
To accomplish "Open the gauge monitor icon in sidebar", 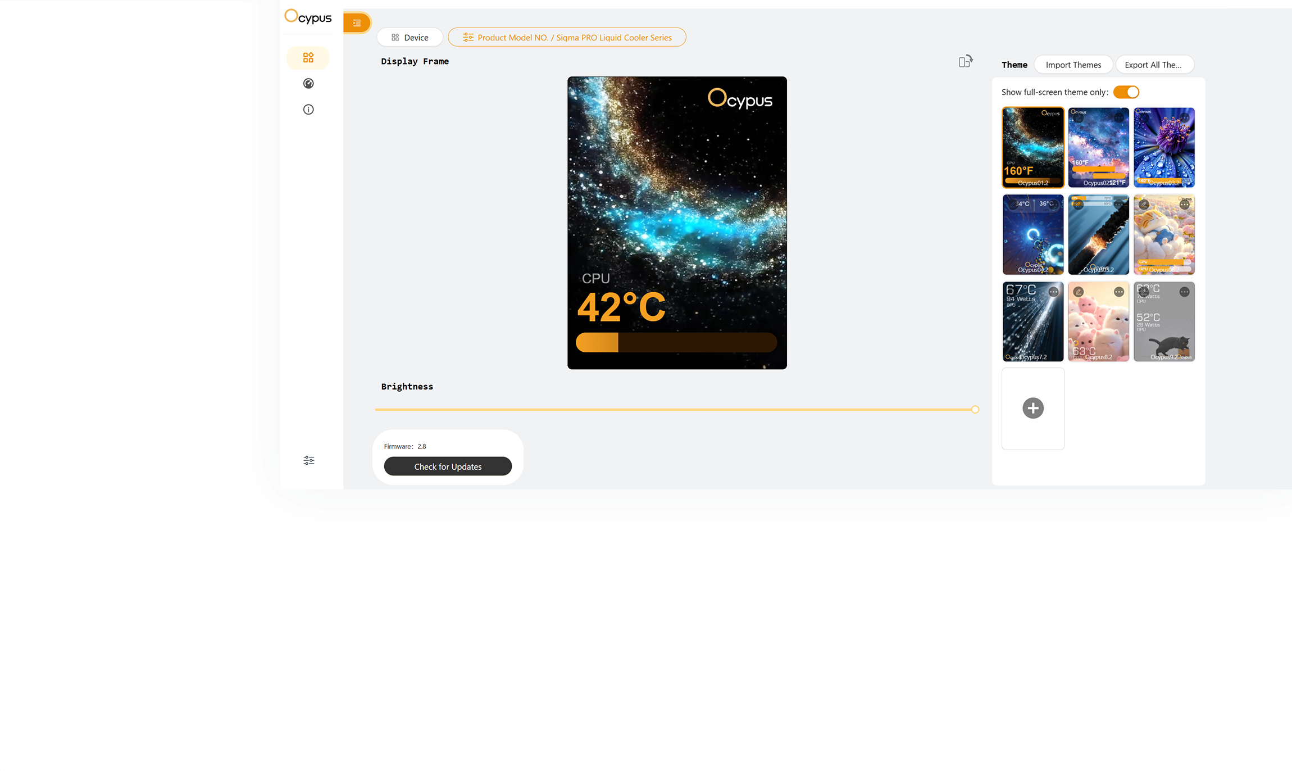I will (308, 84).
